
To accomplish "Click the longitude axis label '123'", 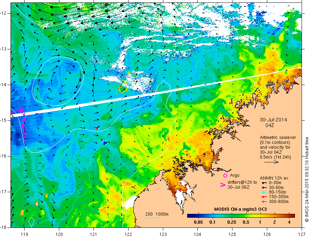I will tap(163, 234).
